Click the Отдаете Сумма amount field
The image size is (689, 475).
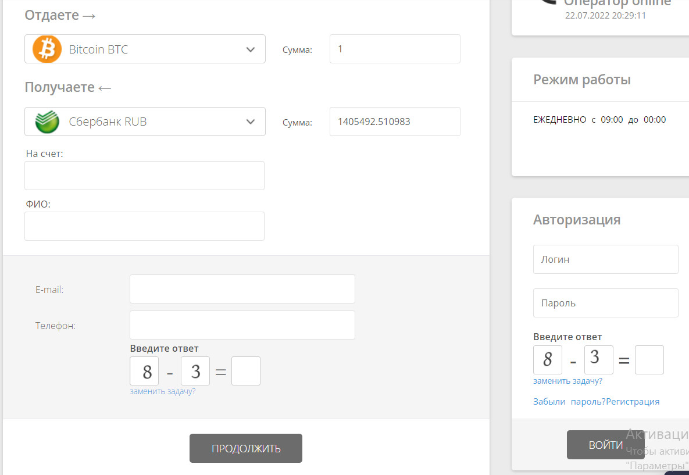[394, 49]
